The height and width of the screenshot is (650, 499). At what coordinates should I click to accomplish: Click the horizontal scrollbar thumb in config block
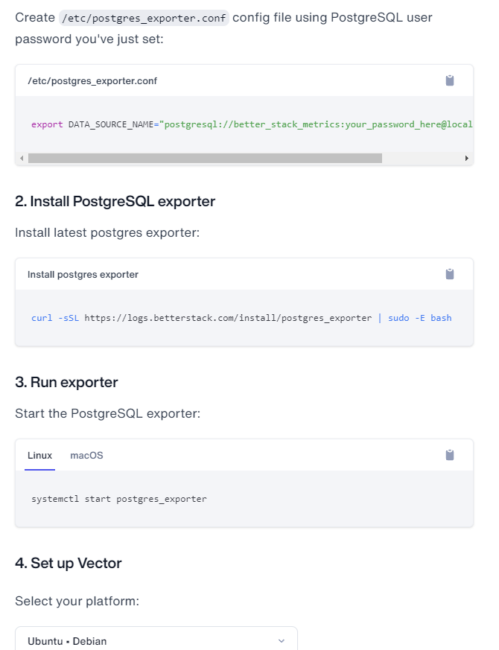point(205,158)
